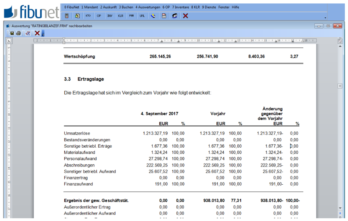The image size is (348, 221).
Task: Open the 4 Auswertungen menu
Action: (x=148, y=7)
